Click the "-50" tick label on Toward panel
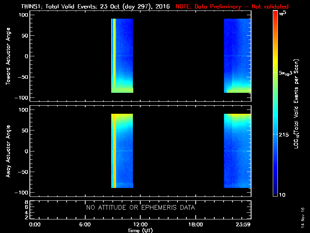The image size is (310, 233). 23,77
